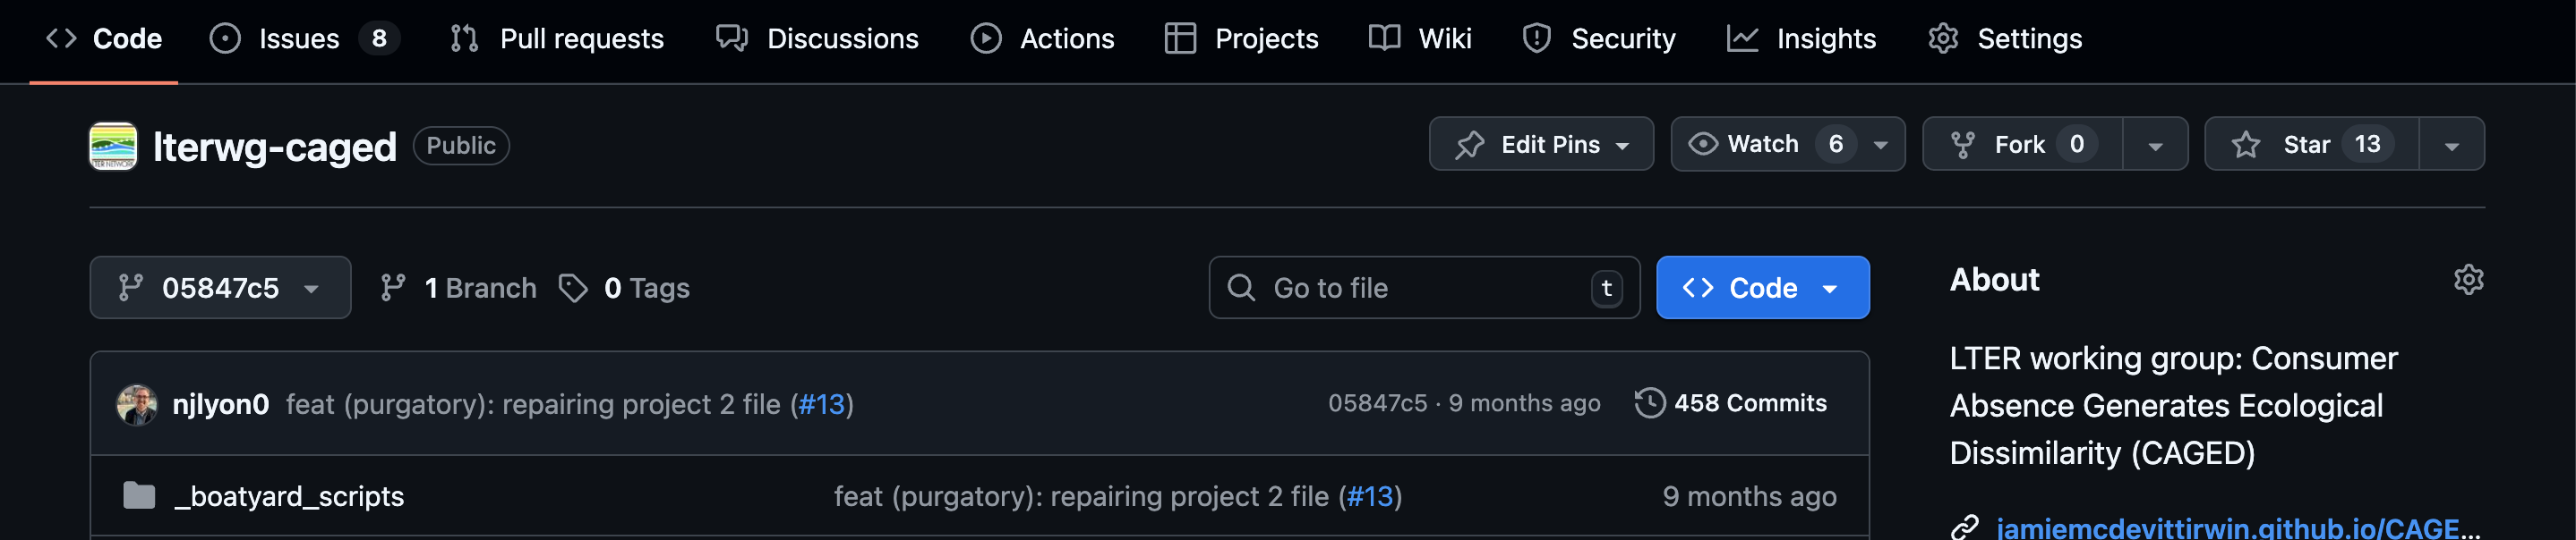Open the Edit Pins dropdown

point(1540,145)
